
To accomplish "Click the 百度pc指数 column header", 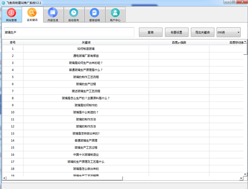I will (x=179, y=42).
